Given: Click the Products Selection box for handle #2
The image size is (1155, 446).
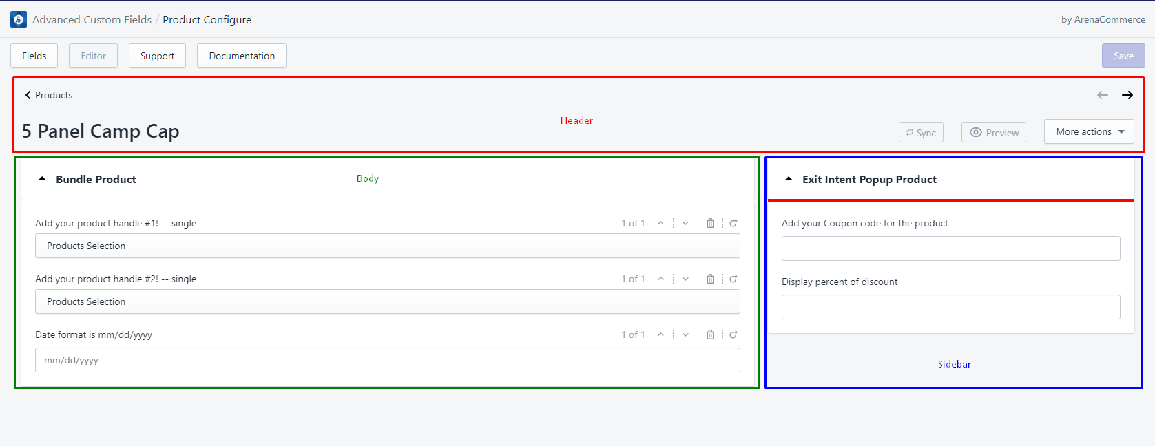Looking at the screenshot, I should (388, 301).
